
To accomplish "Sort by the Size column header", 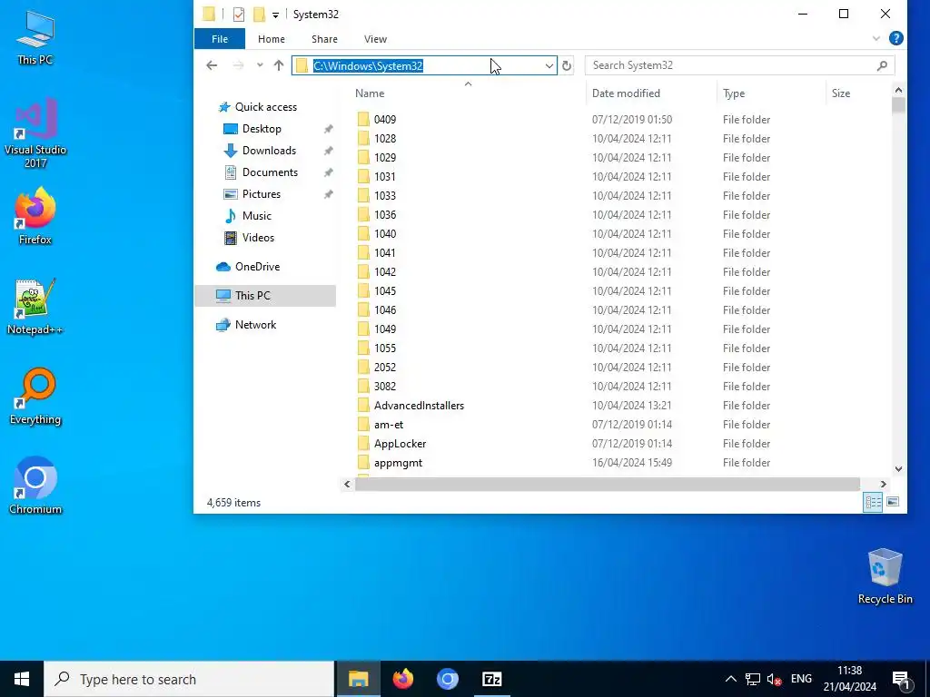I will 840,93.
